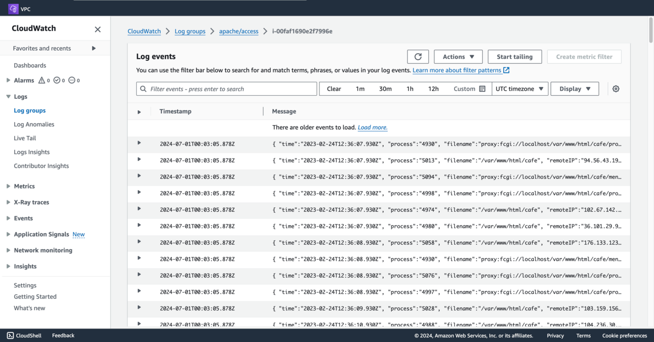The width and height of the screenshot is (654, 342).
Task: Clear the time filter
Action: pyautogui.click(x=334, y=89)
